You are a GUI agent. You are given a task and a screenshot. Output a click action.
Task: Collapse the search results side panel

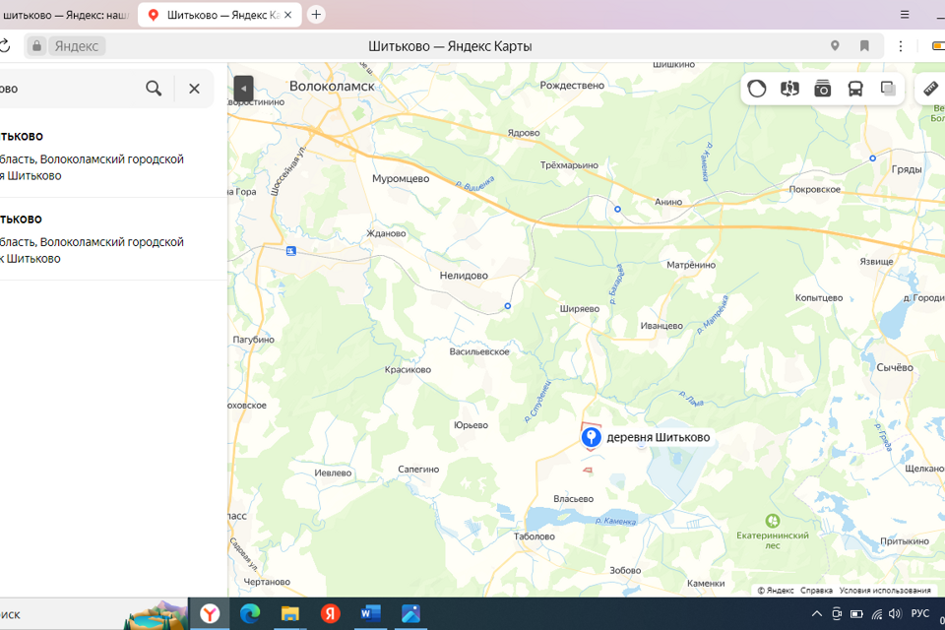pyautogui.click(x=243, y=89)
